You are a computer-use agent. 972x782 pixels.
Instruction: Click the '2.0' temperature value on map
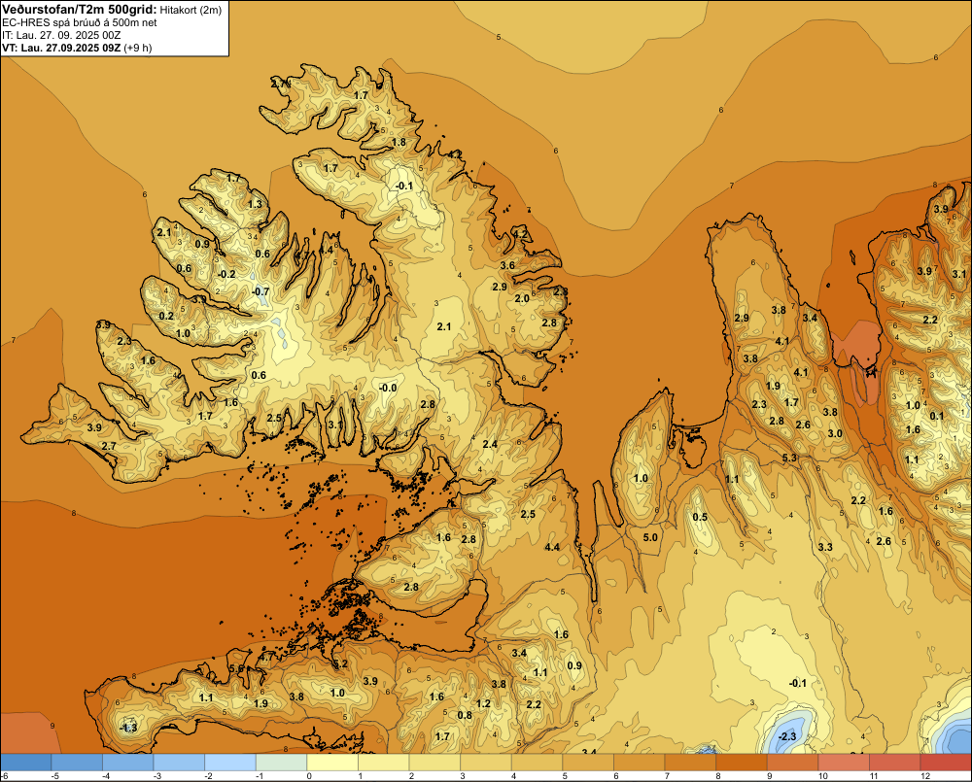(522, 298)
